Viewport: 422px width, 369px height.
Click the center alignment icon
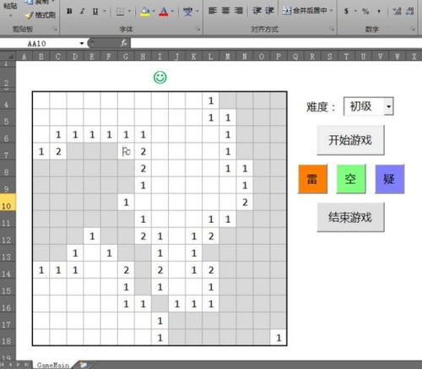pos(225,11)
